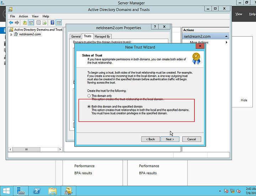The height and width of the screenshot is (196, 256).
Task: Click the netdream2.com domain icon in tree
Action: pos(16,34)
